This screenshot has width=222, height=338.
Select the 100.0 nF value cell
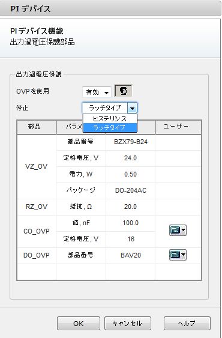[130, 223]
